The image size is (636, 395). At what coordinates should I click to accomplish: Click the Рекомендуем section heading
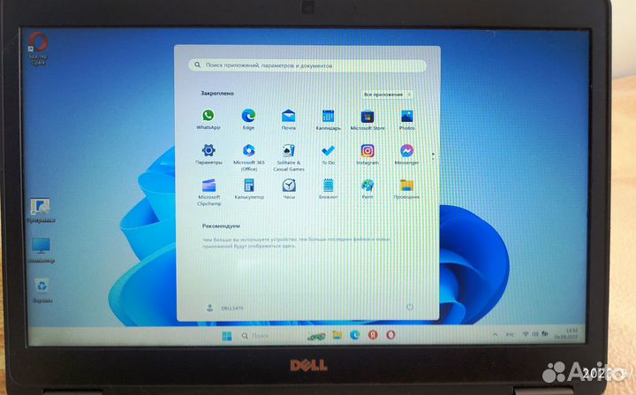[221, 225]
